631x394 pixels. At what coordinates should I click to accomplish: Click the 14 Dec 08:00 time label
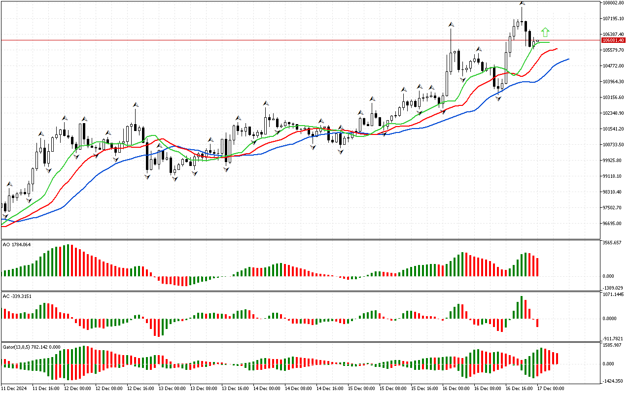[x=298, y=389]
